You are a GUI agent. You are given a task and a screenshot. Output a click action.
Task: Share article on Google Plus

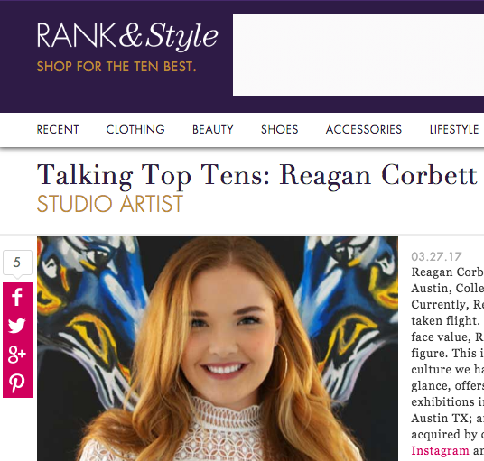(x=17, y=354)
